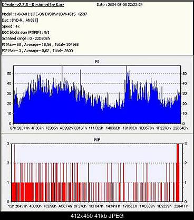Click the '14899Eh' axis label
The image size is (194, 220).
point(113,128)
